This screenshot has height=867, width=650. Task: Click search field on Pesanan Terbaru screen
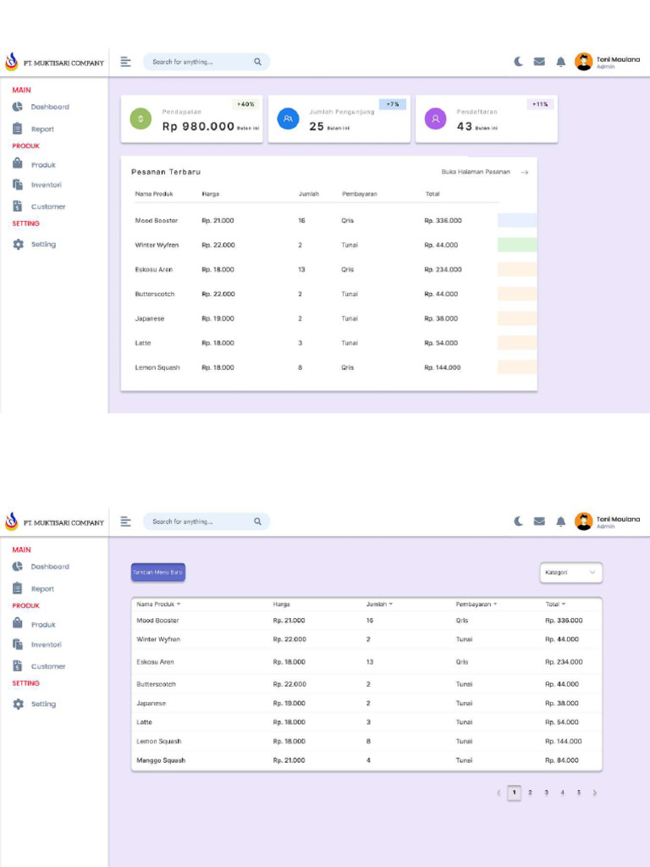coord(207,62)
